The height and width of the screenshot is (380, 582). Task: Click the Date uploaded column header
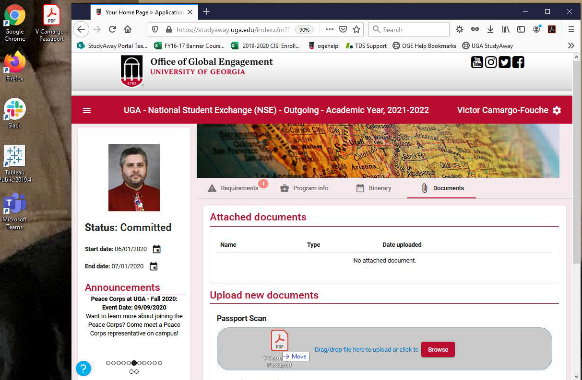point(402,245)
